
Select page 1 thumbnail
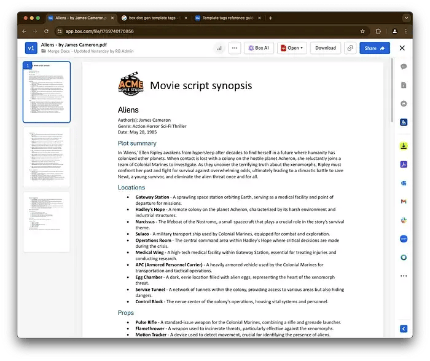pos(47,92)
